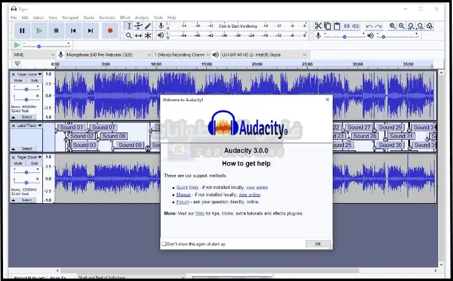Image resolution: width=453 pixels, height=281 pixels.
Task: Open the Microphone recording device dropdown
Action: [108, 55]
